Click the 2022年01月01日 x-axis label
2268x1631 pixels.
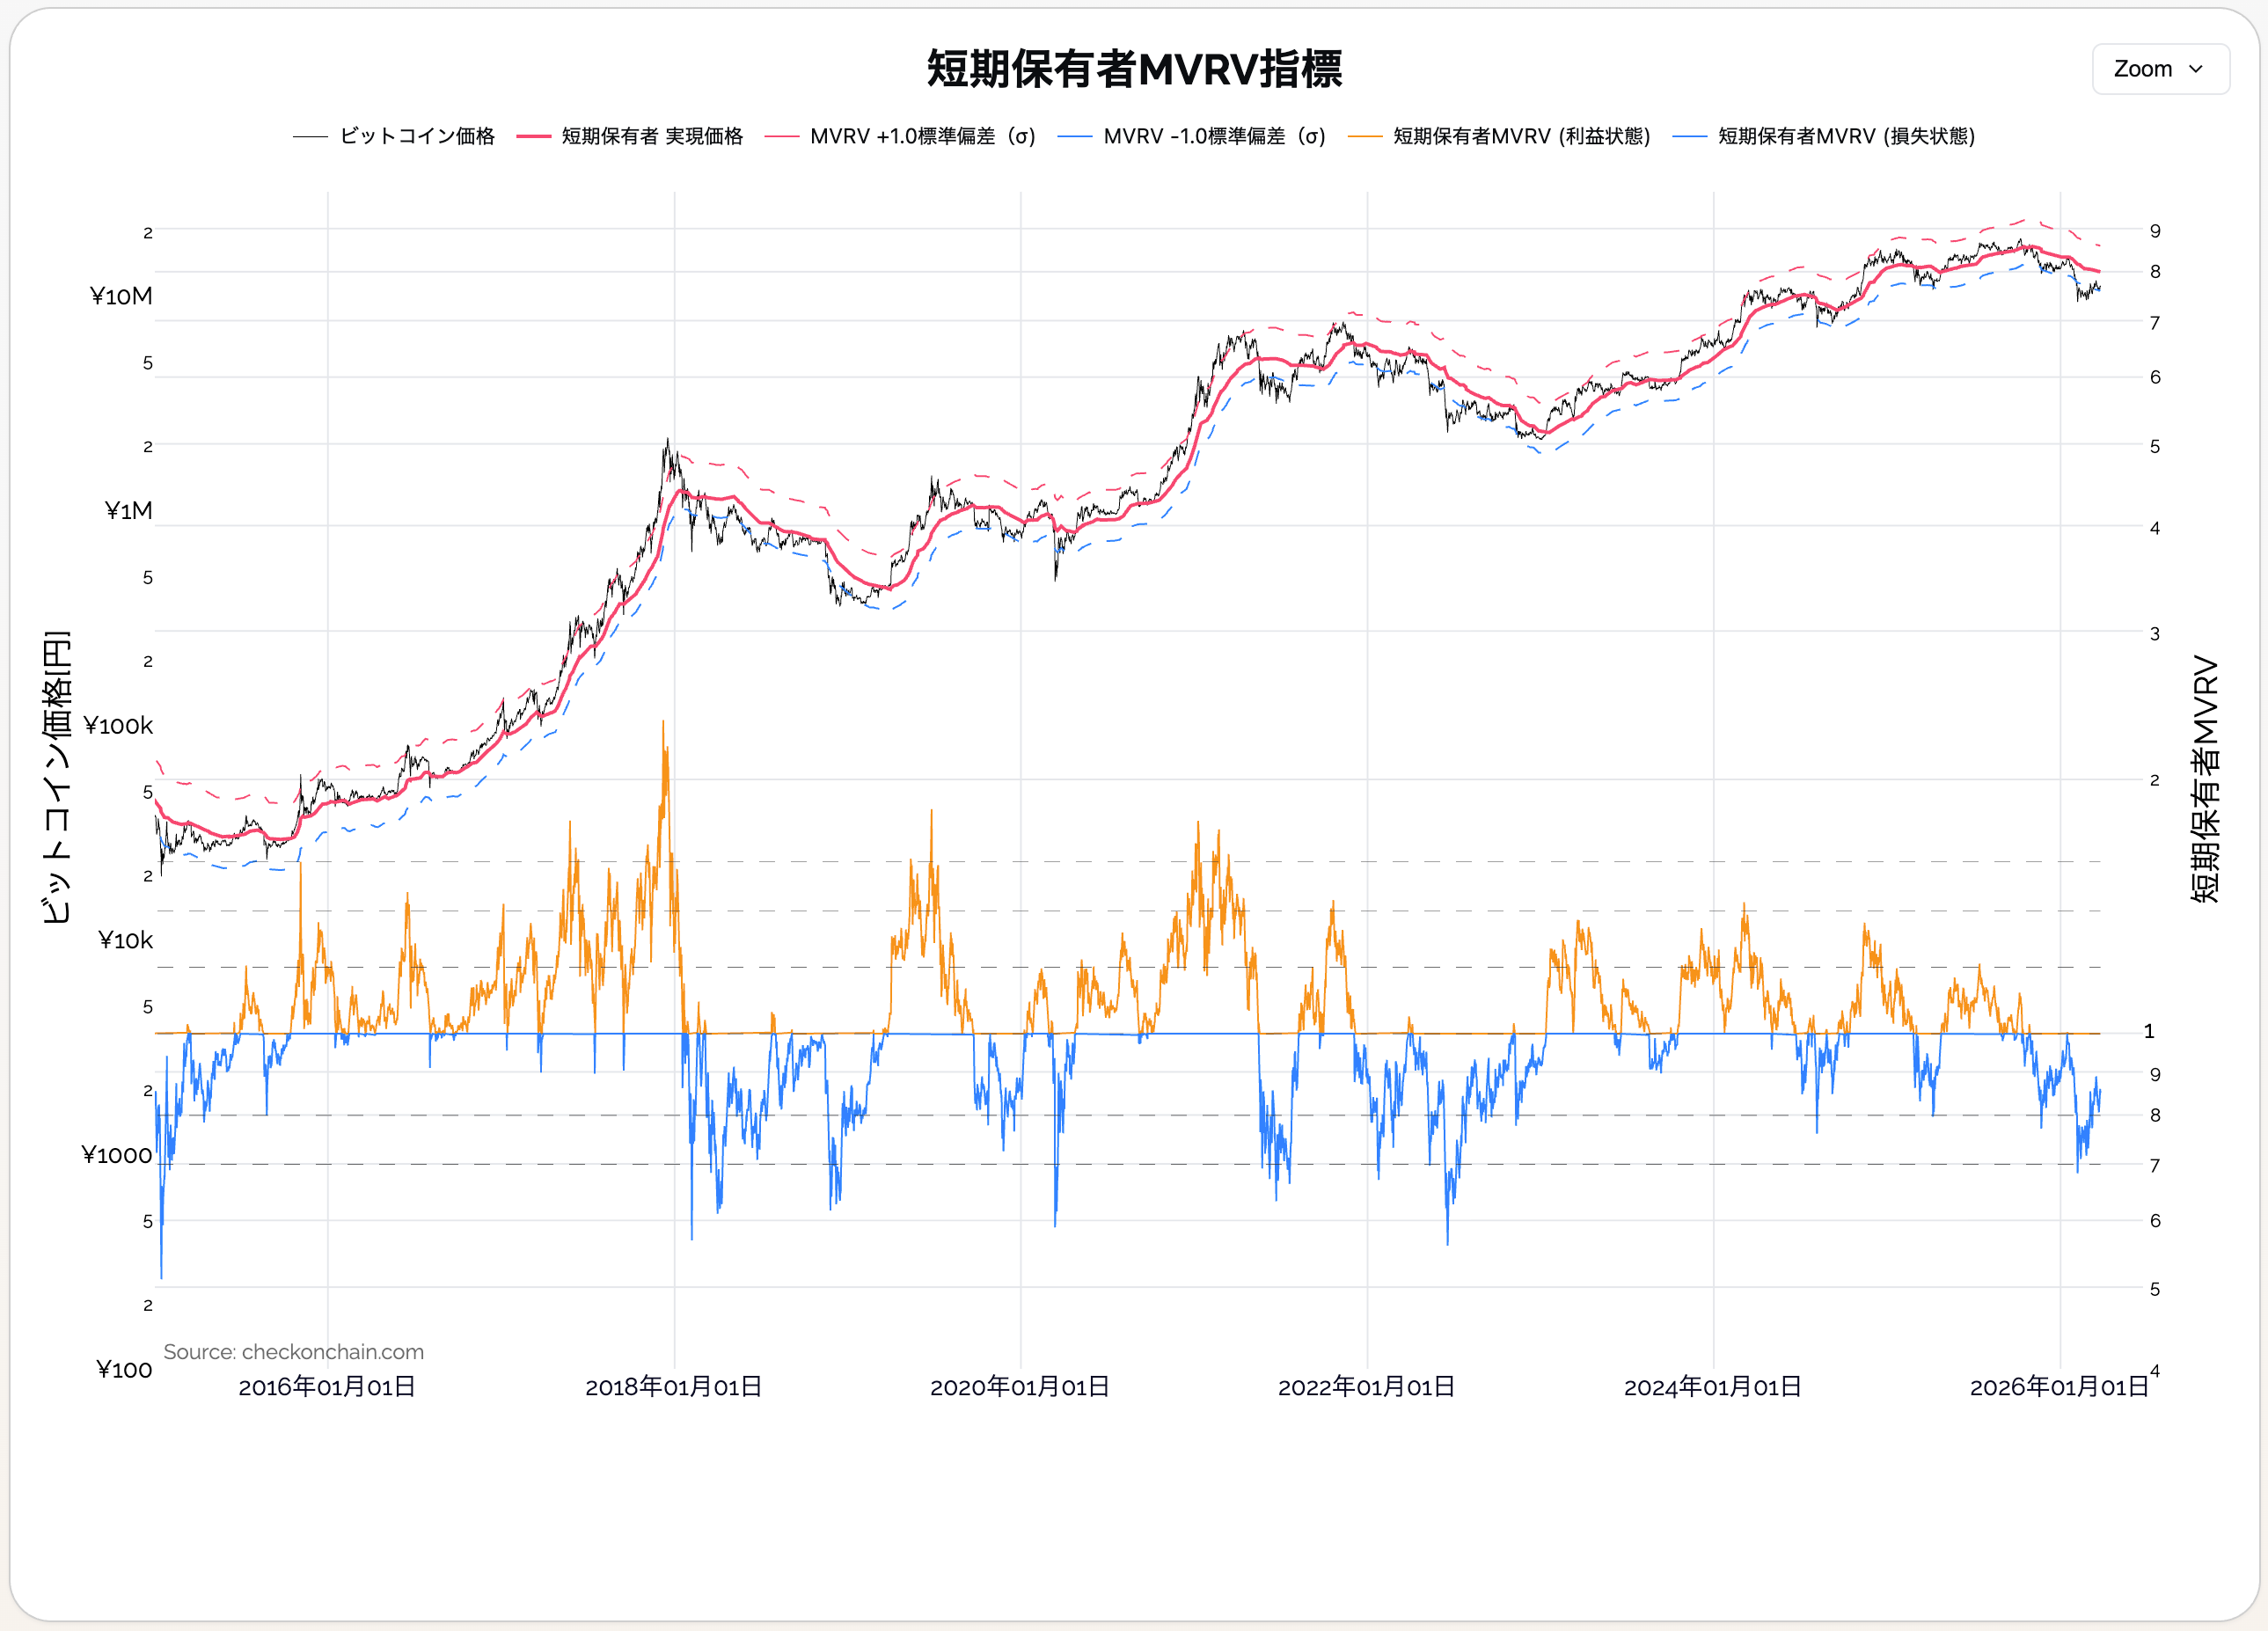[1366, 1387]
